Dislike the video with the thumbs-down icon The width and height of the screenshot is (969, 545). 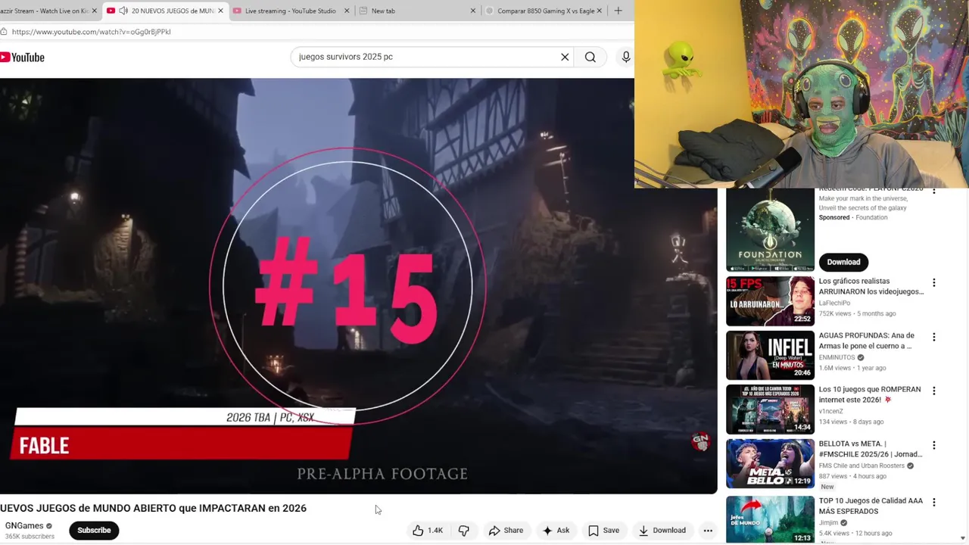[x=464, y=531]
